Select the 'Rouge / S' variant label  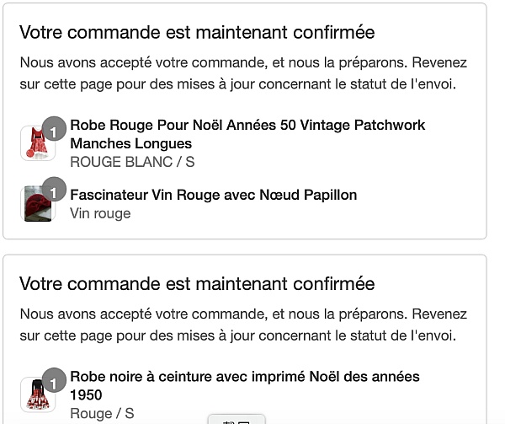pos(102,413)
